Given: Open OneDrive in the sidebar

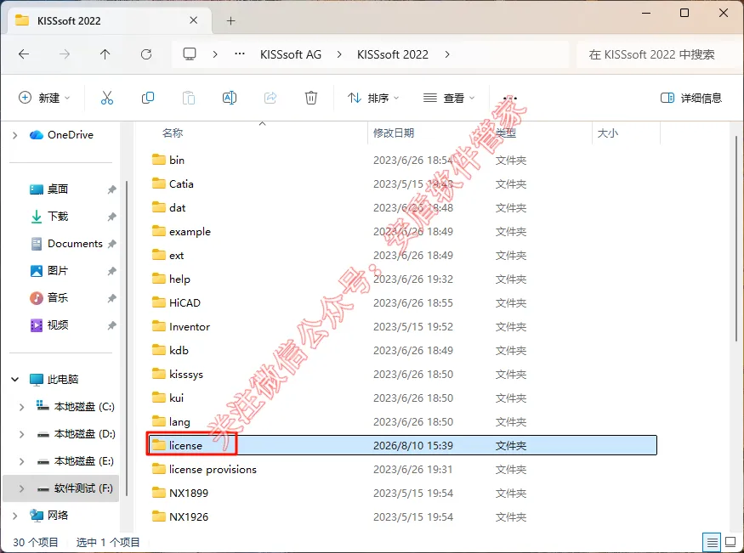Looking at the screenshot, I should click(61, 135).
